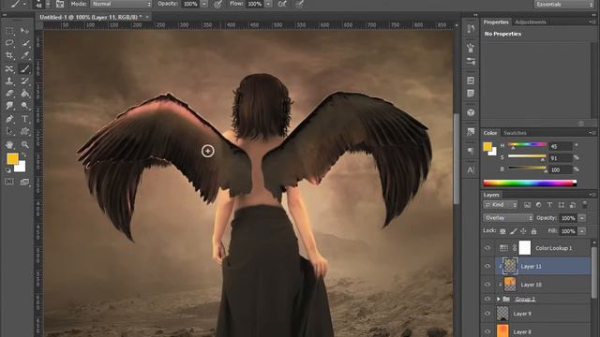Select the Move tool

coord(25,31)
